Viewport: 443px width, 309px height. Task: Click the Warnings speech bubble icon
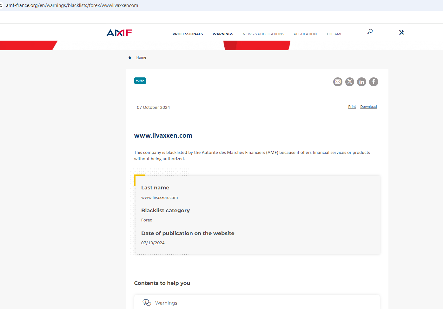[147, 303]
